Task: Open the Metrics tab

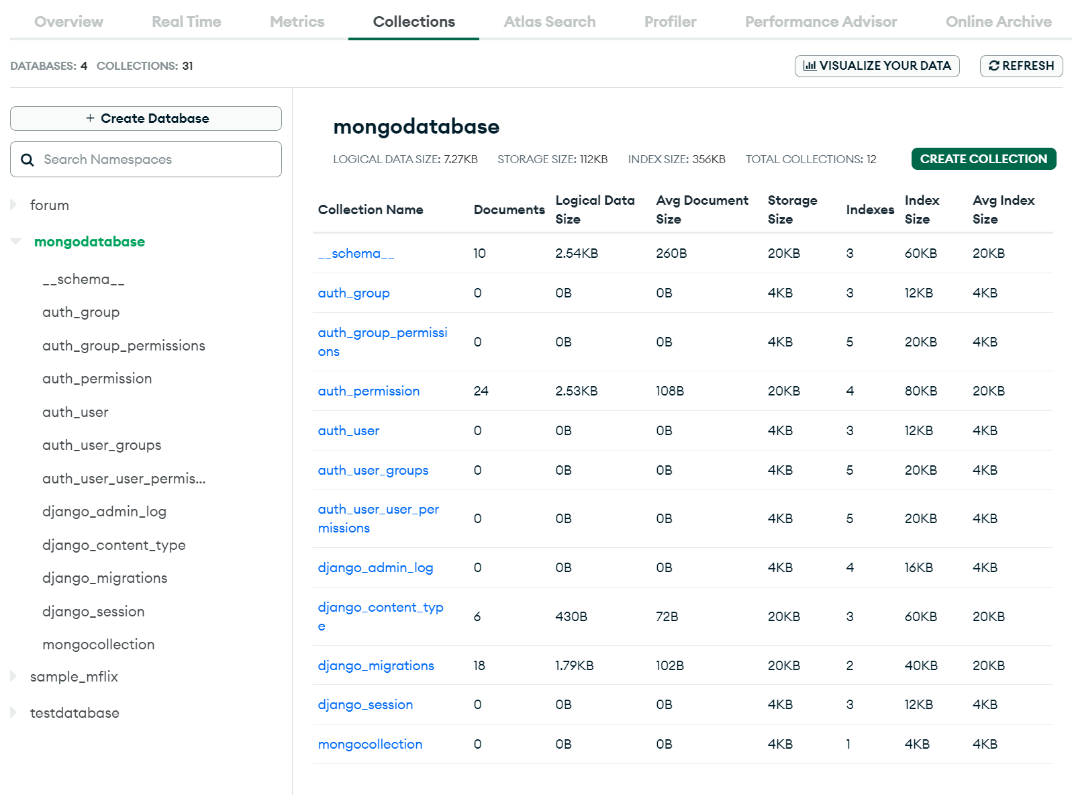Action: coord(297,21)
